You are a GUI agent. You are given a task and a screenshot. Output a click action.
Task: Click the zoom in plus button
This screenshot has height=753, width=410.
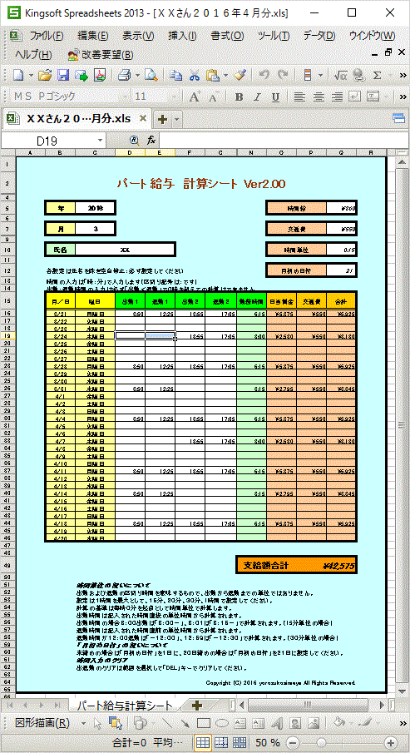point(391,742)
